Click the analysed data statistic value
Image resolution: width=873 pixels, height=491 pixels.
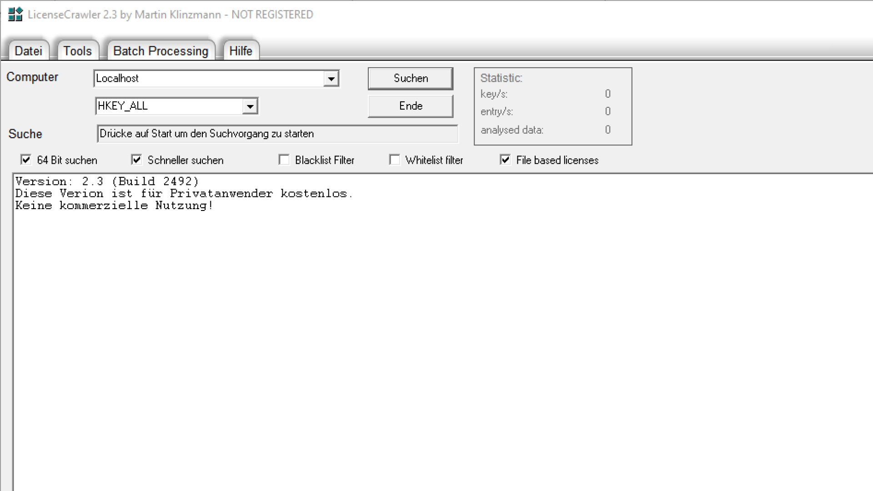607,130
